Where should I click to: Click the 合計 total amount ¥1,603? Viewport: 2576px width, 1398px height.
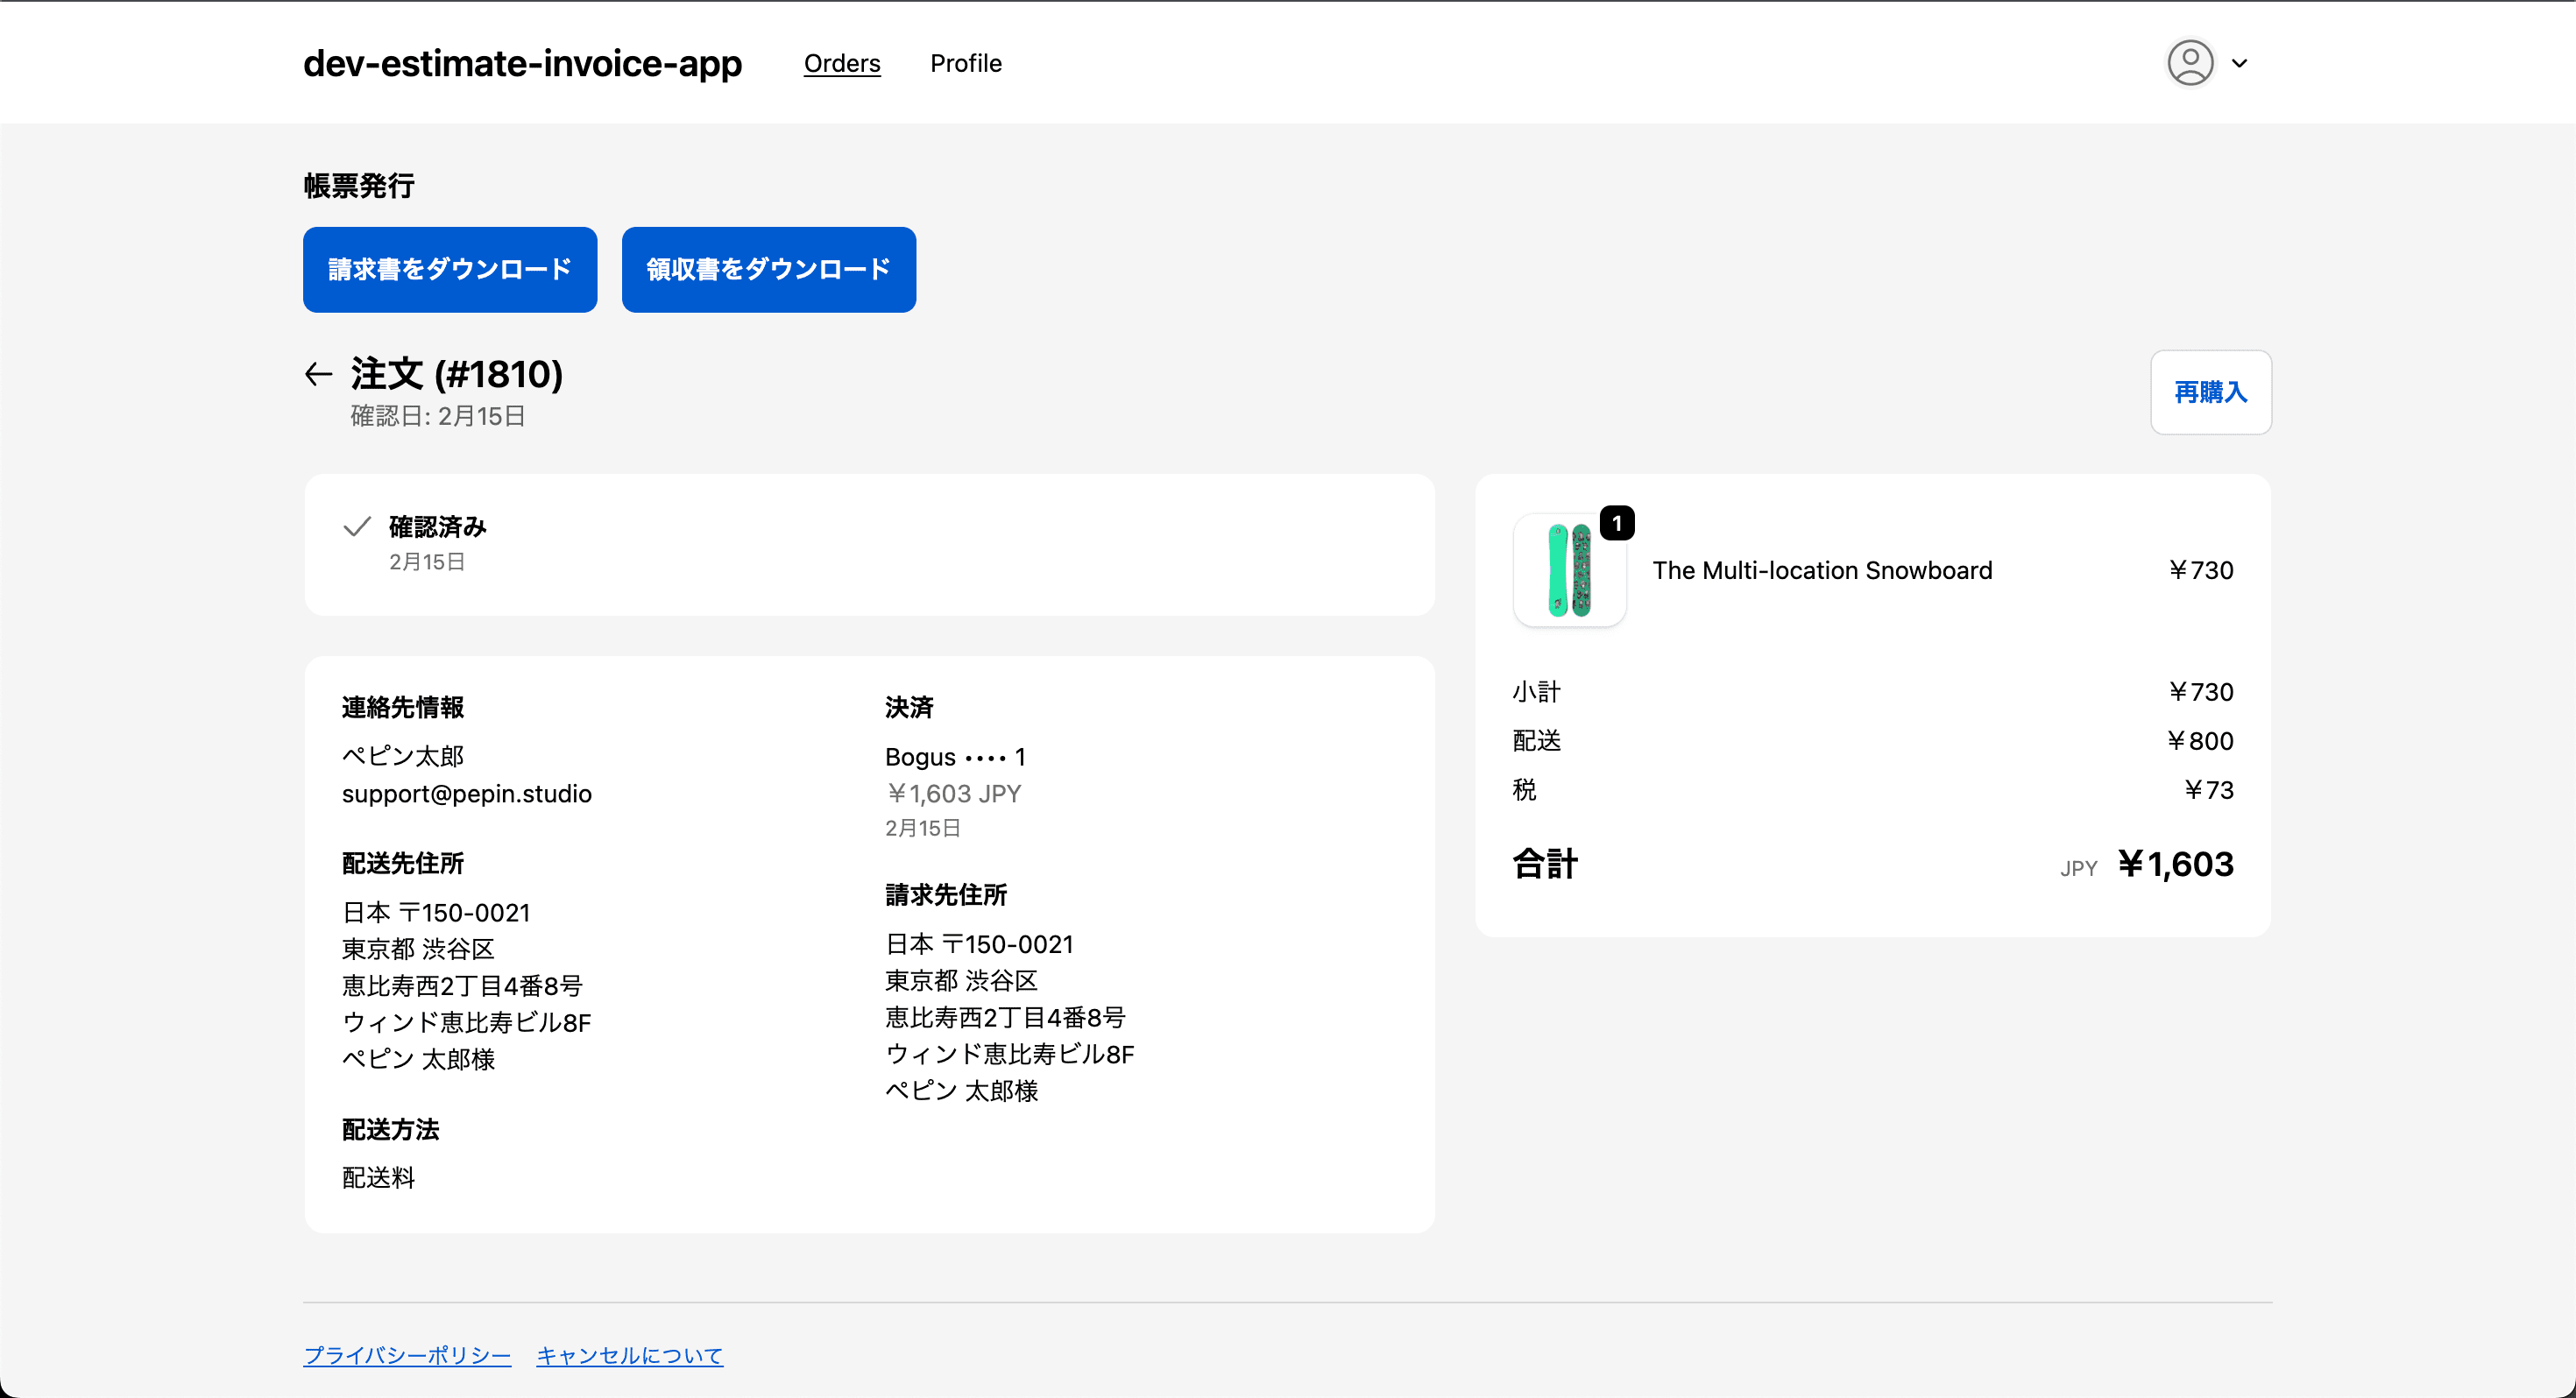[2176, 864]
